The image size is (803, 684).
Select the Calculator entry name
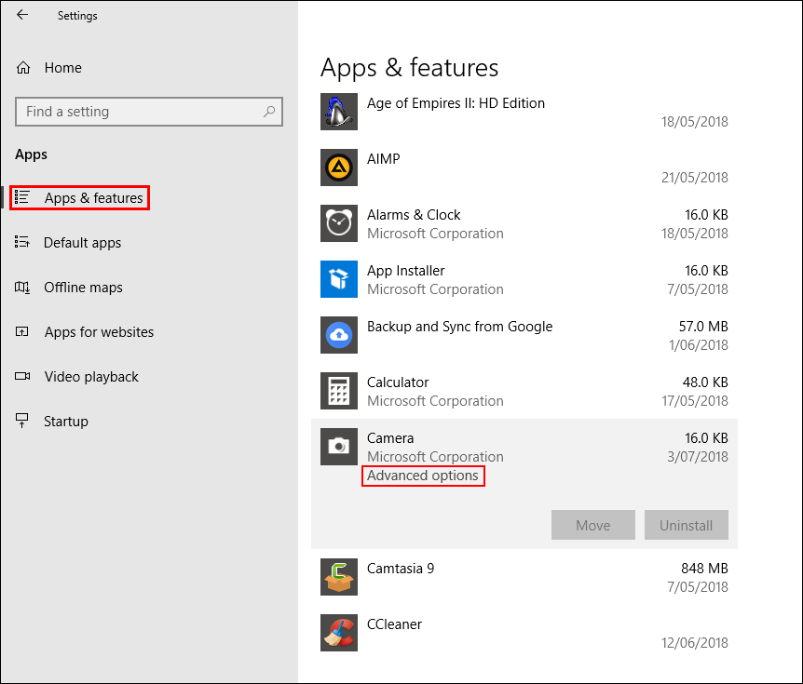pos(398,382)
